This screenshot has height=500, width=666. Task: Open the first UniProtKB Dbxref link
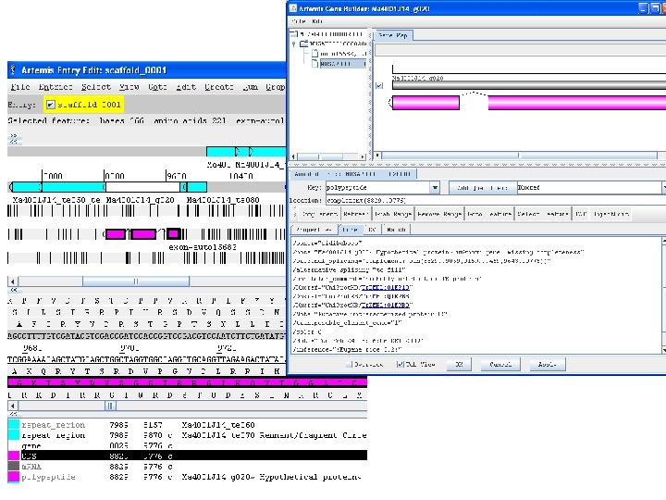tap(386, 287)
